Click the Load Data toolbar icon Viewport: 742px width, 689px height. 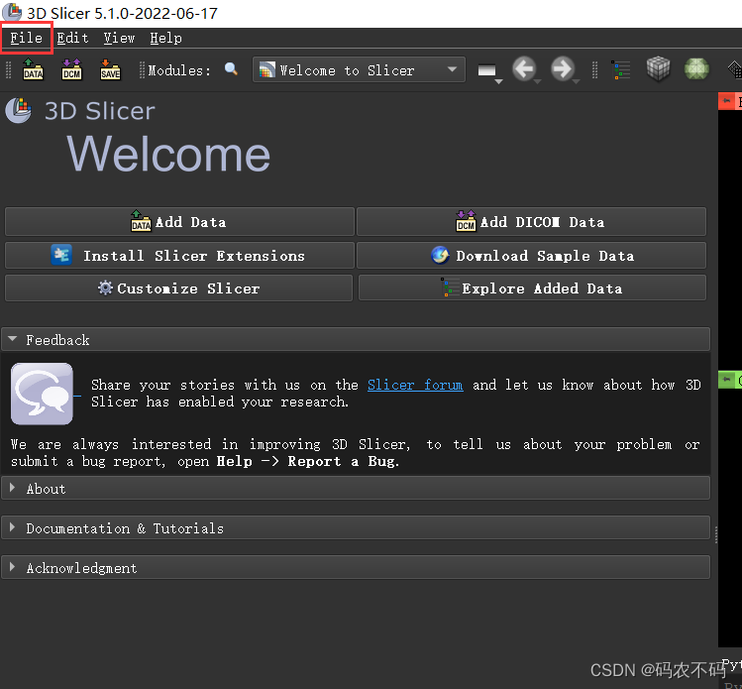pos(33,70)
